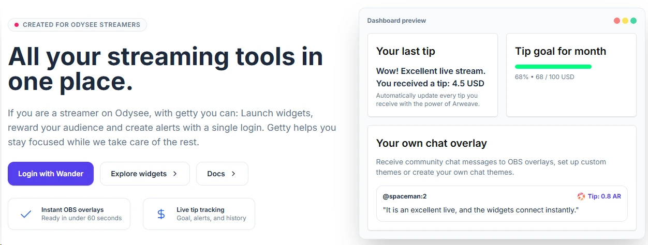Viewport: 648px width, 245px height.
Task: Click the "Your last tip" heading
Action: click(406, 51)
